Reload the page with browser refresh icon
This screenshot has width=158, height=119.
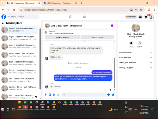(x=14, y=10)
